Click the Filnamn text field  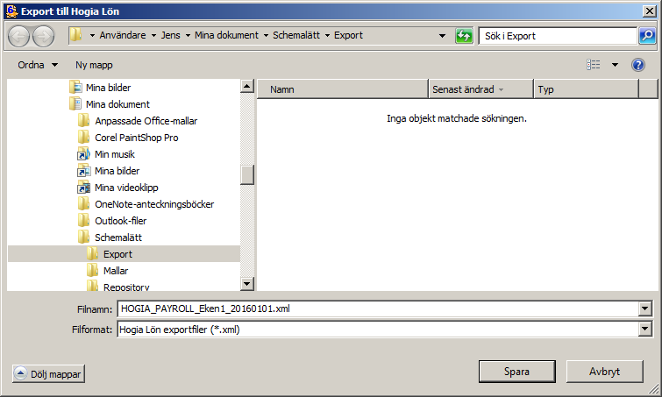[378, 308]
